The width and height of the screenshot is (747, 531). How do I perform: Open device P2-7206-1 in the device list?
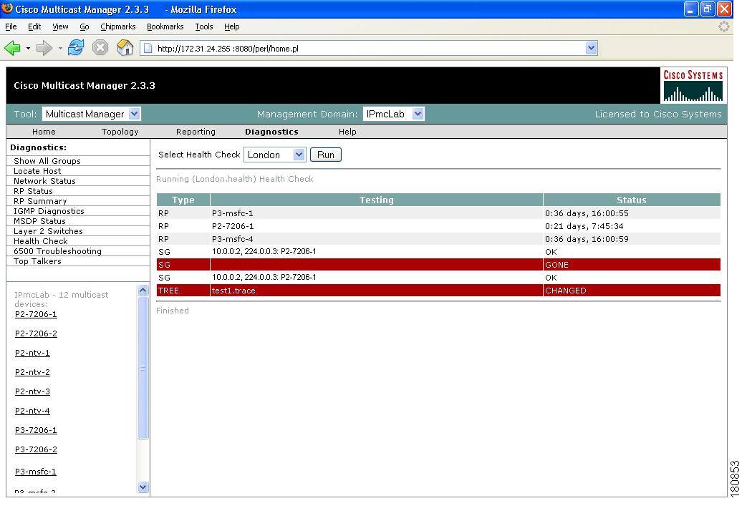click(36, 314)
